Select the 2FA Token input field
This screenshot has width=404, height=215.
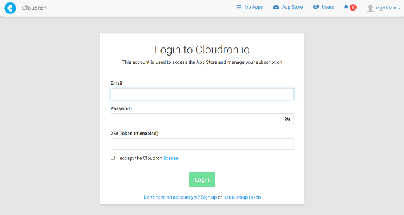(x=202, y=144)
